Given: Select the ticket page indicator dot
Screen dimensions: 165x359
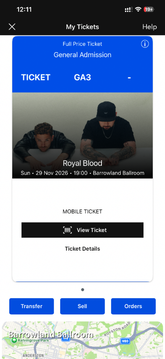Looking at the screenshot, I should click(82, 290).
